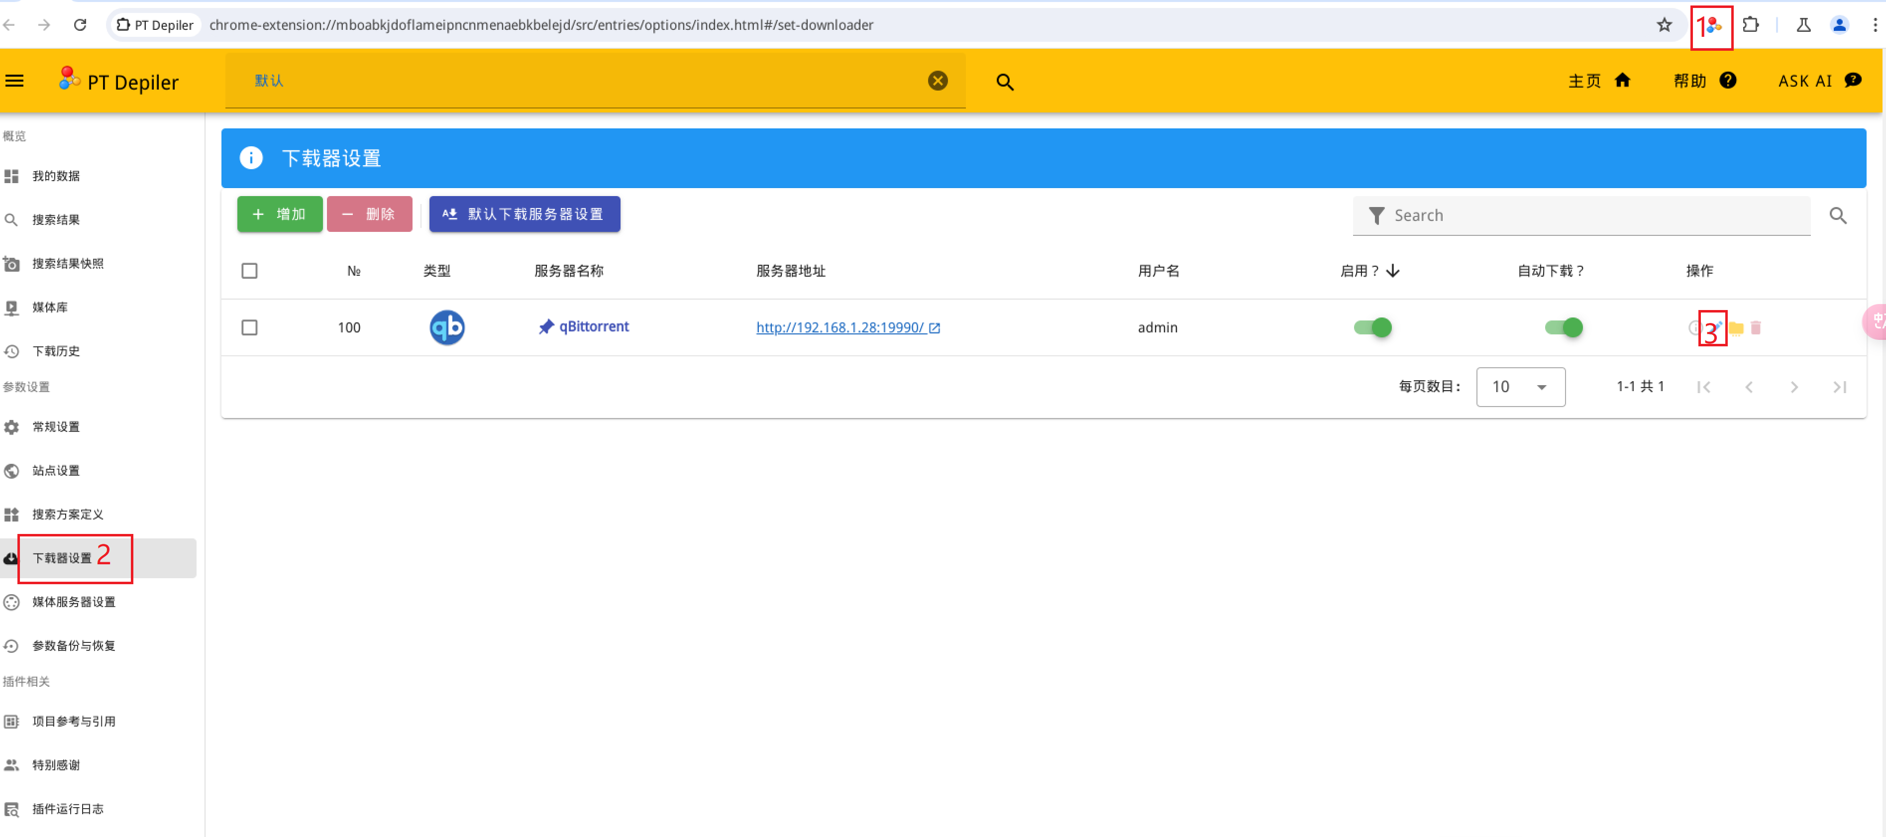
Task: Open 帮助 help button
Action: point(1704,81)
